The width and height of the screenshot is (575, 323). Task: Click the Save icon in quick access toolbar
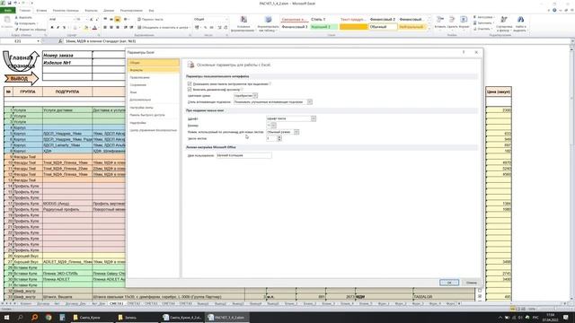(x=10, y=3)
